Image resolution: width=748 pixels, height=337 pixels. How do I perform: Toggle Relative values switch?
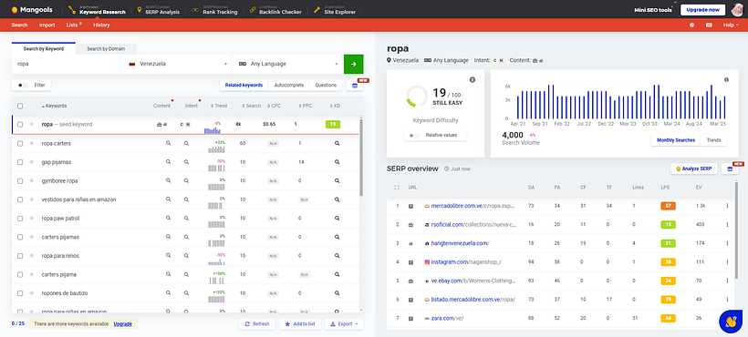[x=414, y=135]
